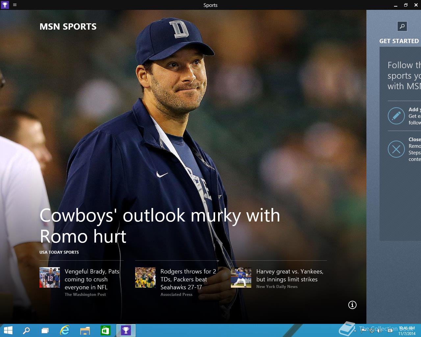Click The Washington Post source label

(85, 295)
